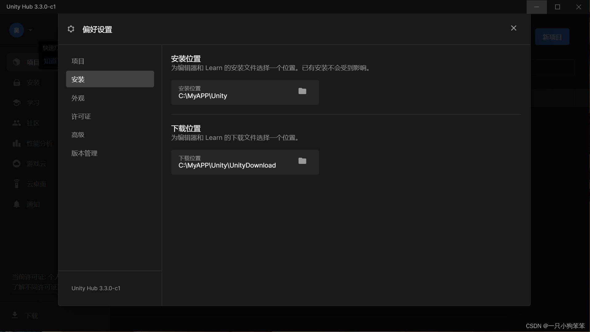
Task: Select the 安装 preferences tab
Action: pos(110,79)
